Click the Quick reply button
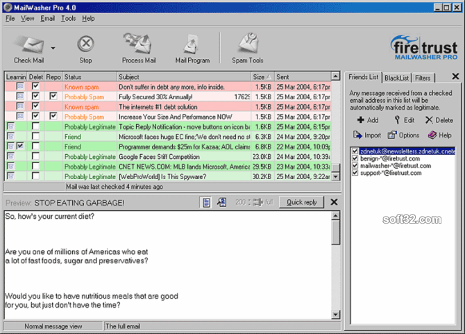Viewport: 465px width, 334px height. [302, 202]
